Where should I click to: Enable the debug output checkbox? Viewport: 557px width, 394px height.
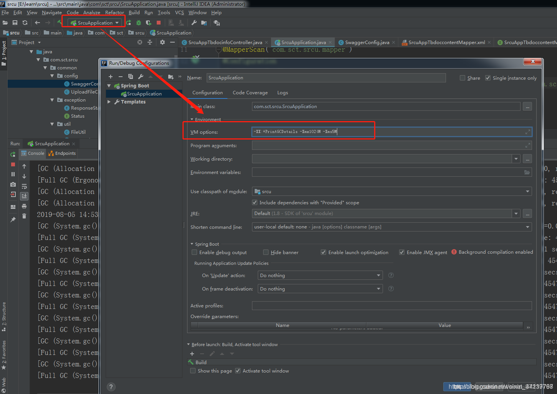(x=194, y=252)
